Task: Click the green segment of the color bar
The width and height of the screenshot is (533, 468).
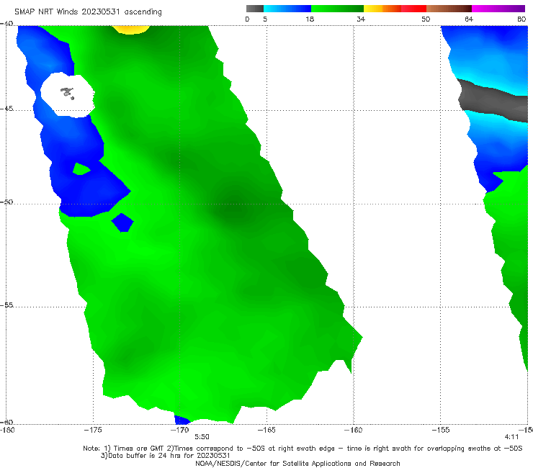Action: (337, 9)
